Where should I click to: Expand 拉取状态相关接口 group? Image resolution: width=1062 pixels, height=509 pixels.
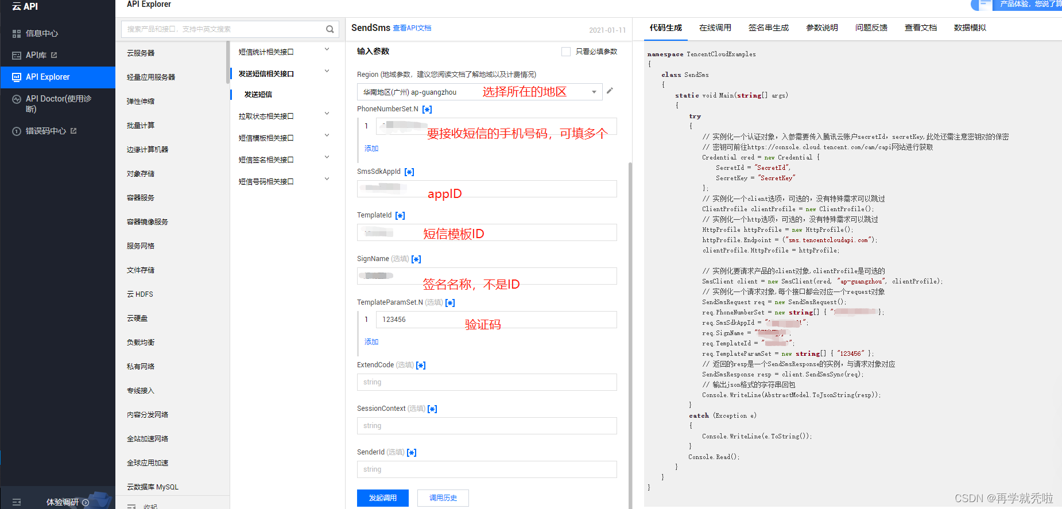tap(327, 114)
